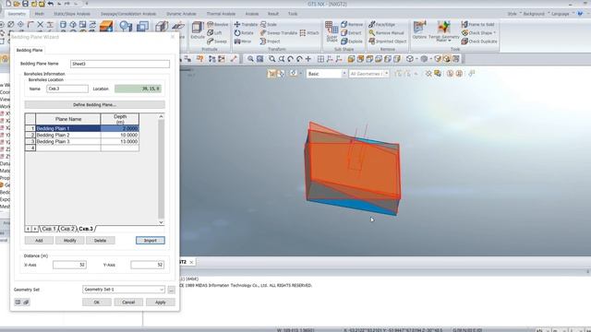Click the browse button beside Geometry Set
Screen dimensions: 591x332
[171, 290]
